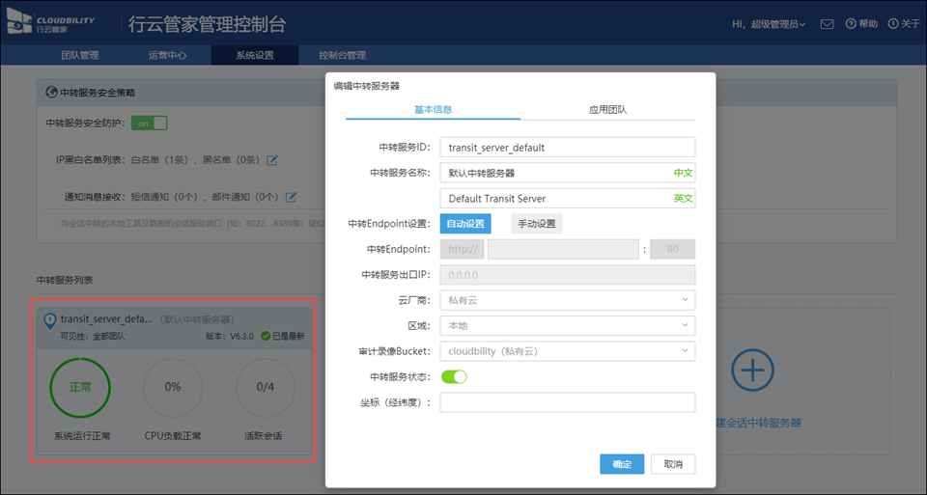Edit 通知消息接收 using pencil icon
The height and width of the screenshot is (495, 927).
point(291,197)
